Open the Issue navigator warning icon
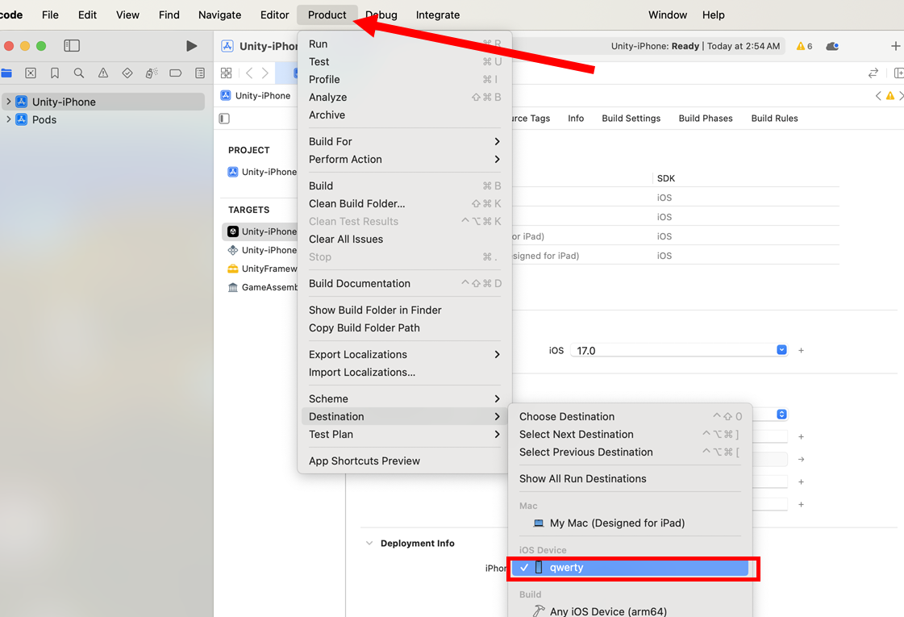 pos(103,73)
